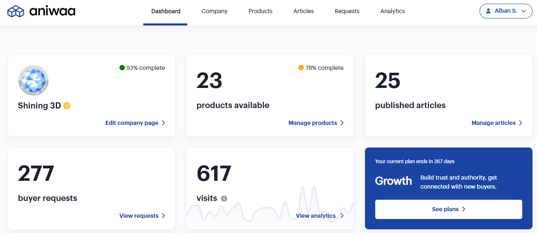The height and width of the screenshot is (233, 537).
Task: Open the Requests tab
Action: tap(347, 11)
